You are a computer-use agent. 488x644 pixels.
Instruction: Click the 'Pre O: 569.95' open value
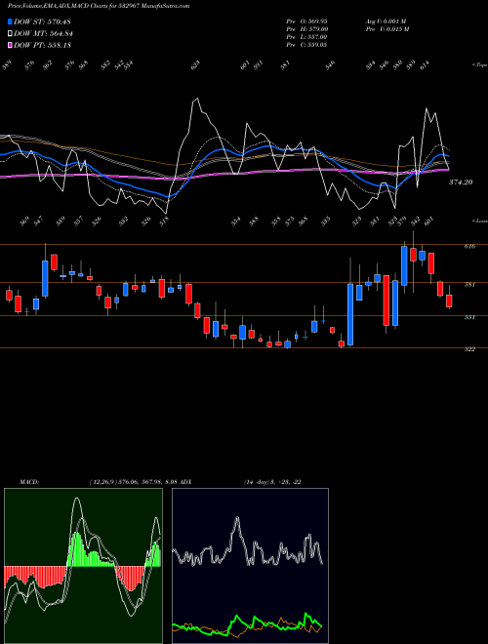click(x=306, y=21)
